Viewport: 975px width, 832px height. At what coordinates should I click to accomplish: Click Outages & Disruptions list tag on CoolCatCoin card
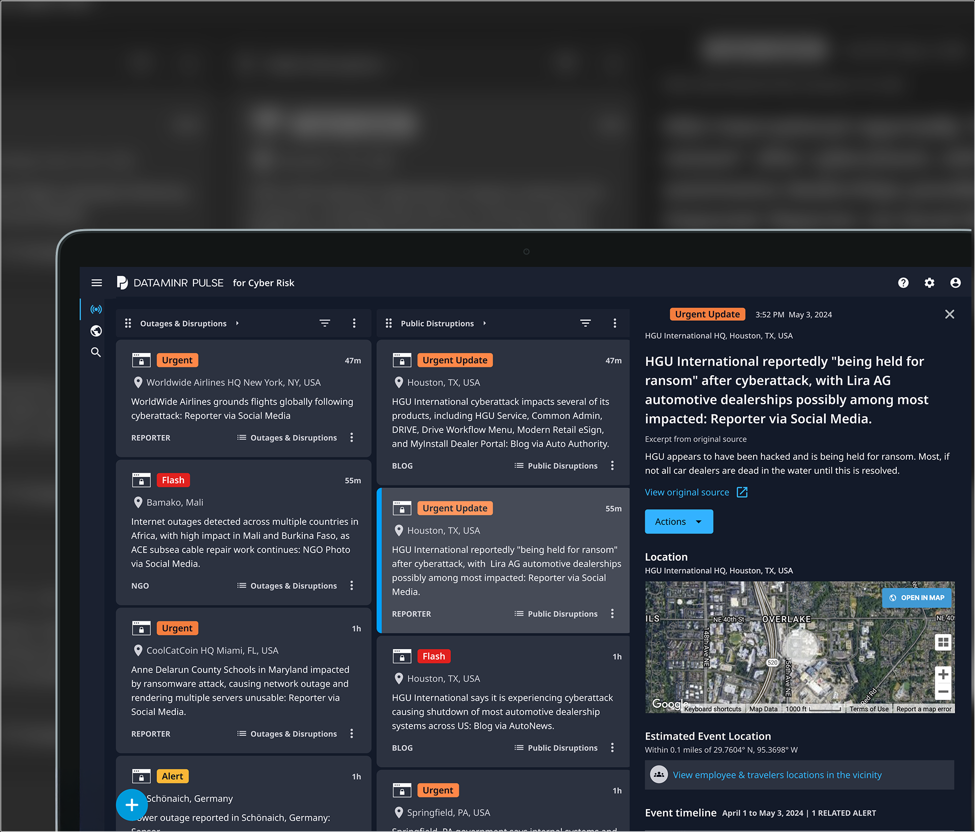[x=287, y=734]
